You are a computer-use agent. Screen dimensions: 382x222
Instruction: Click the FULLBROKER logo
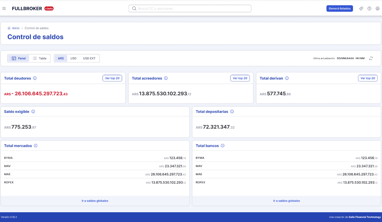point(27,8)
